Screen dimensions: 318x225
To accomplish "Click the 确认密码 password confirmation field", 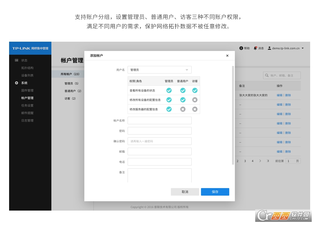I will click(159, 141).
